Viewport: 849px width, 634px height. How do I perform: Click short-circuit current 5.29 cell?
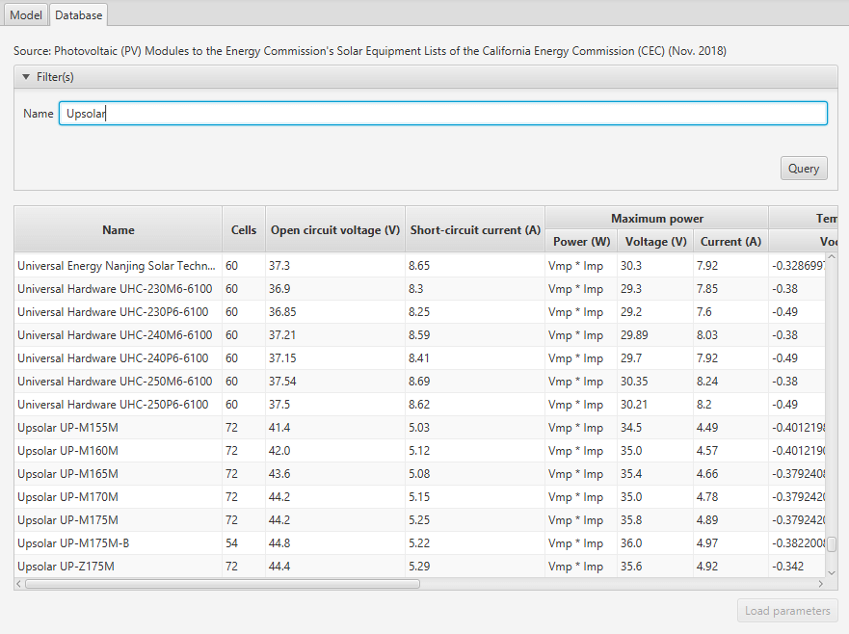click(x=475, y=567)
